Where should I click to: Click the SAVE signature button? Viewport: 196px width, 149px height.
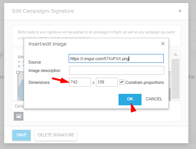click(21, 135)
